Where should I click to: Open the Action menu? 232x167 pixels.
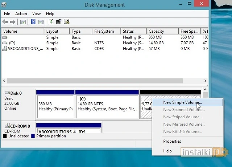(x=21, y=13)
